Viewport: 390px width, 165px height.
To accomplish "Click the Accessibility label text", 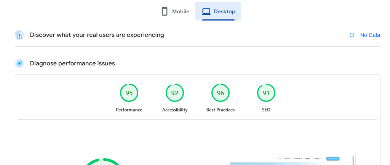I will click(x=175, y=110).
